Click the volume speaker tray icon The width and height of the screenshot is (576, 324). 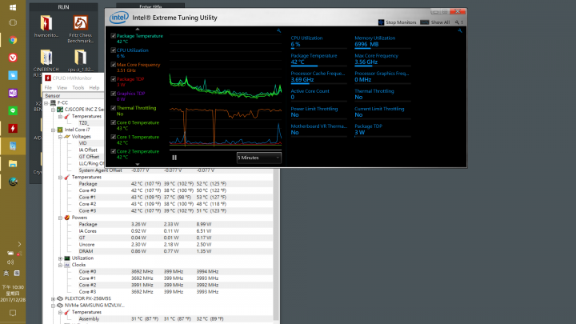tap(10, 262)
